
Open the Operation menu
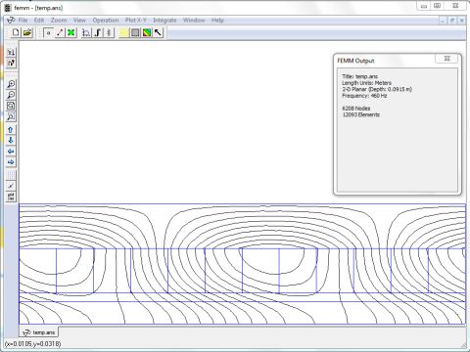pos(106,21)
